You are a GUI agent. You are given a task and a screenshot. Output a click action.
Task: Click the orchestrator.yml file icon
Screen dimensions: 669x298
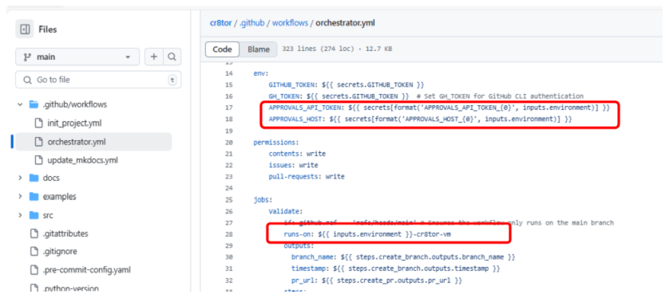point(39,142)
